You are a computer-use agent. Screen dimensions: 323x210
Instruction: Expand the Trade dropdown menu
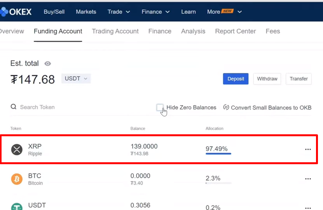[x=119, y=12]
